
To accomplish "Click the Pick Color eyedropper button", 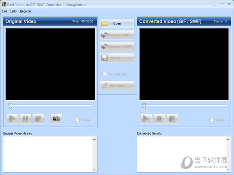I will [117, 86].
